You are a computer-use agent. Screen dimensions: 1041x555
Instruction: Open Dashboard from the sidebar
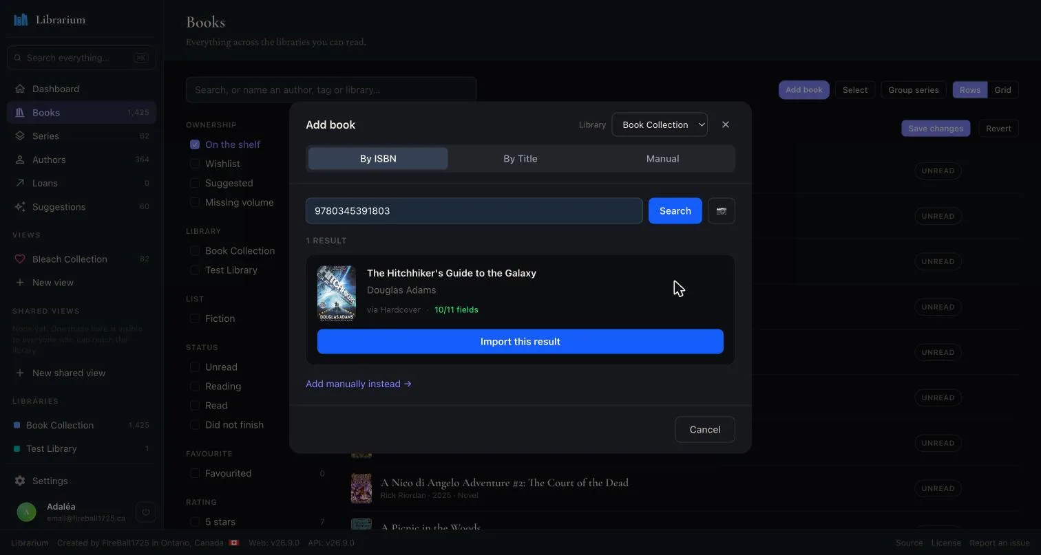(81, 89)
